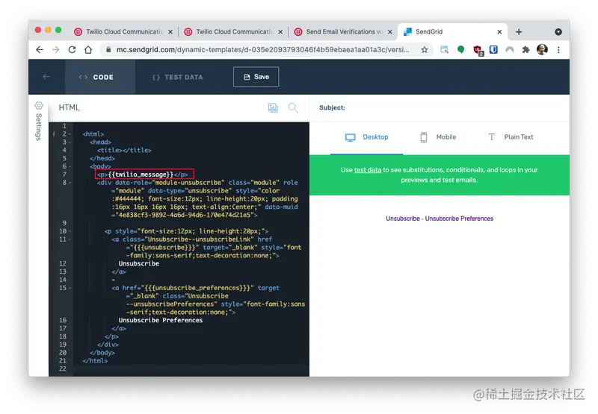Click the Save button
Viewport: 598px width, 414px height.
point(256,77)
